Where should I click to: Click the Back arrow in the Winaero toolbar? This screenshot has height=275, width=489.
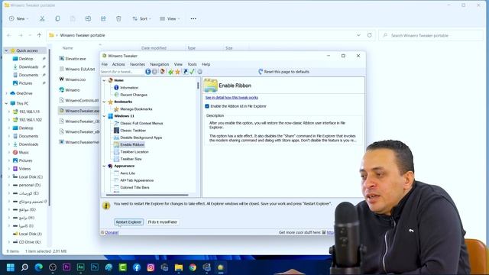[x=147, y=72]
